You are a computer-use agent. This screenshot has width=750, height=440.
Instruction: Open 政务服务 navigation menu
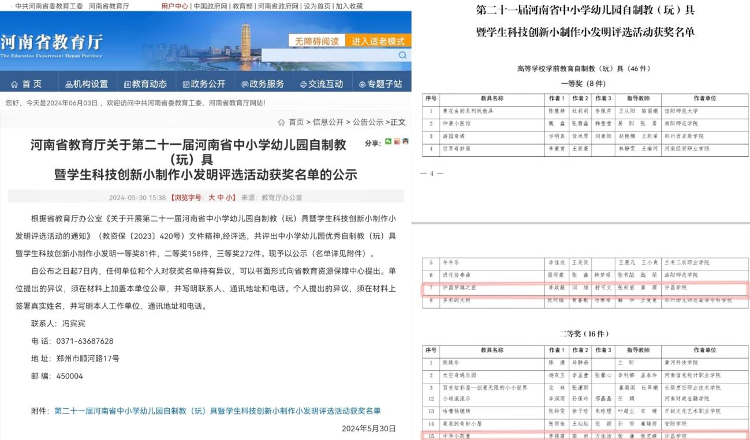pos(263,84)
